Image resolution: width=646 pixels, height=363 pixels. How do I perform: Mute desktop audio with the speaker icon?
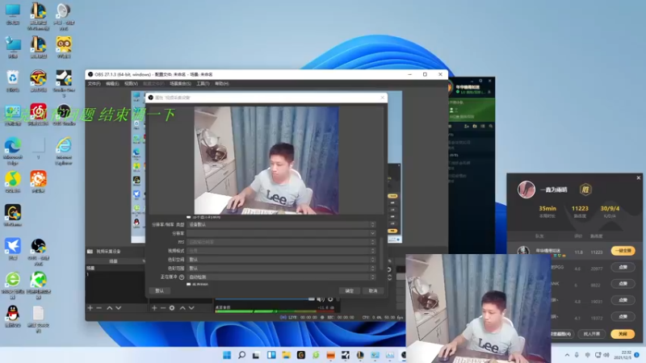(x=321, y=299)
